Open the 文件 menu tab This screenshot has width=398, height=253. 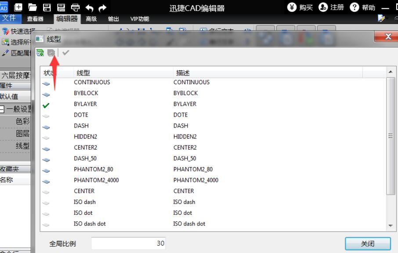(x=9, y=18)
